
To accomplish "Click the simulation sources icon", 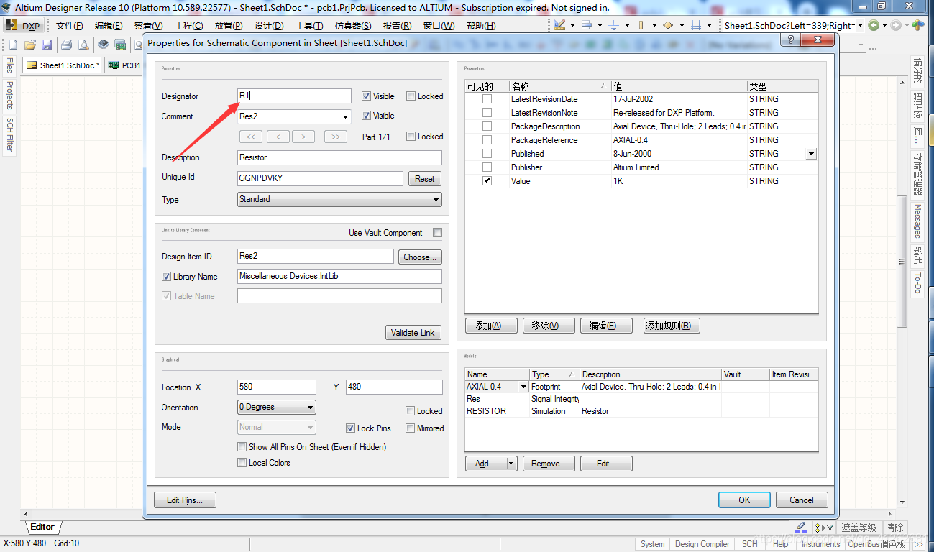I will [667, 25].
